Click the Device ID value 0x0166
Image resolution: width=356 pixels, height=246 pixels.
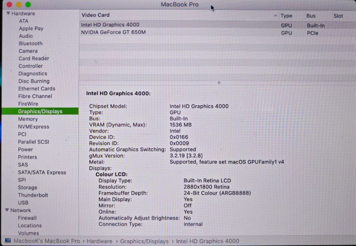point(179,137)
